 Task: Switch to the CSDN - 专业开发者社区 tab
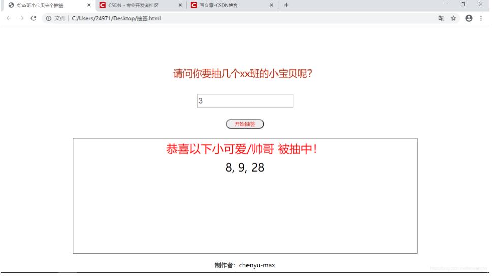(138, 5)
